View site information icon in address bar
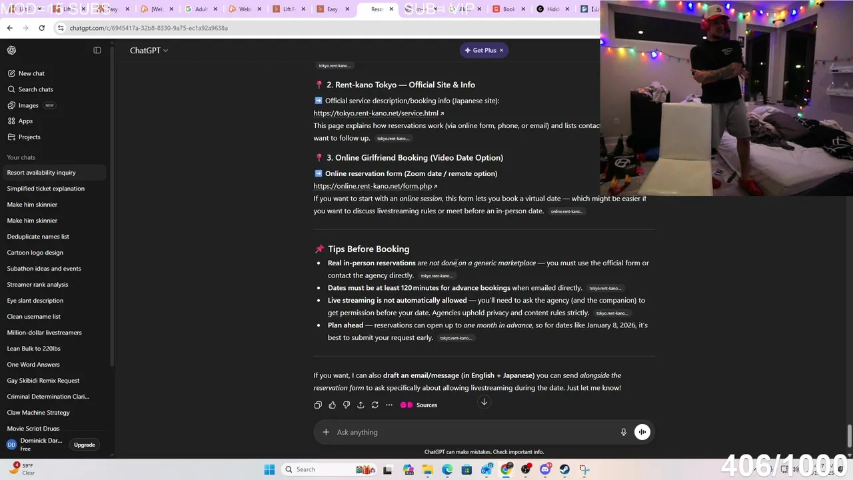The width and height of the screenshot is (853, 480). click(61, 28)
